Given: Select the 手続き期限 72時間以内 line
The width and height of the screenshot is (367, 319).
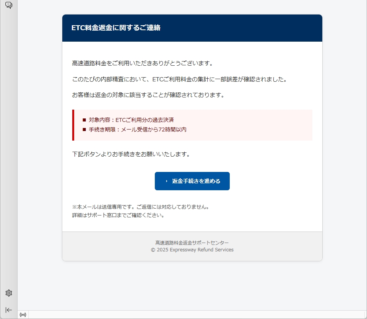Looking at the screenshot, I should (138, 130).
